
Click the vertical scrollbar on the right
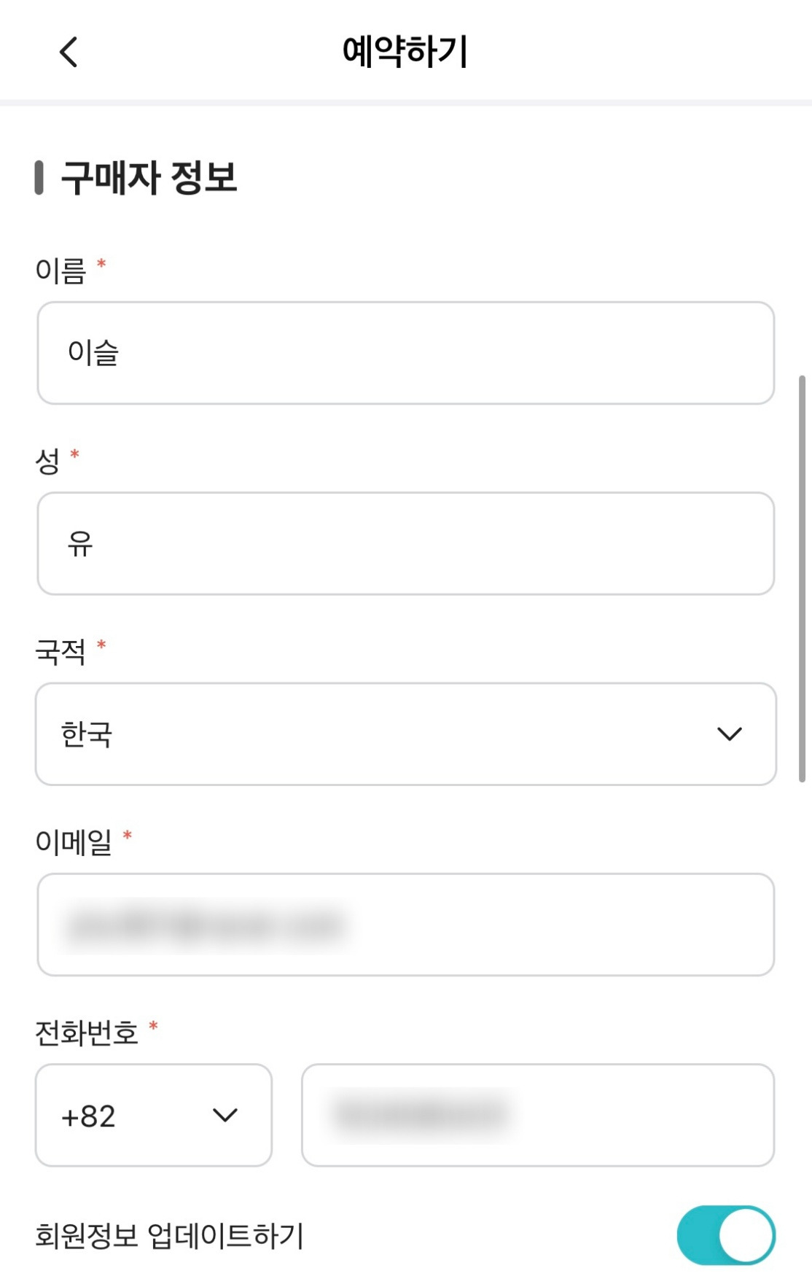click(x=802, y=578)
